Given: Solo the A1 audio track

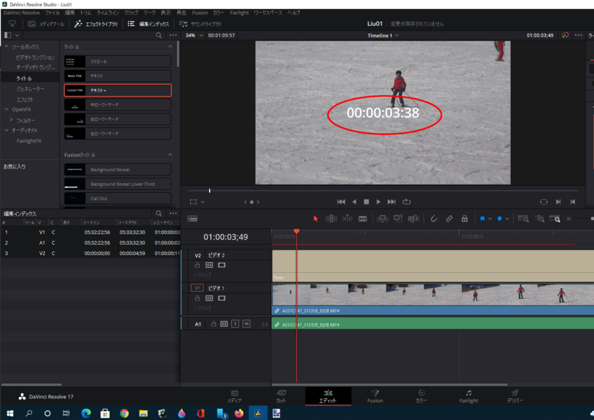Looking at the screenshot, I should [x=235, y=324].
